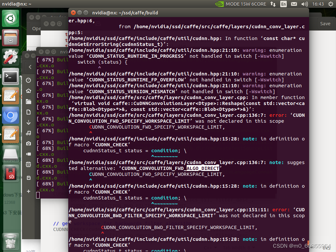336x252 pixels.
Task: Click Open button in the gedit window
Action: click(x=36, y=29)
